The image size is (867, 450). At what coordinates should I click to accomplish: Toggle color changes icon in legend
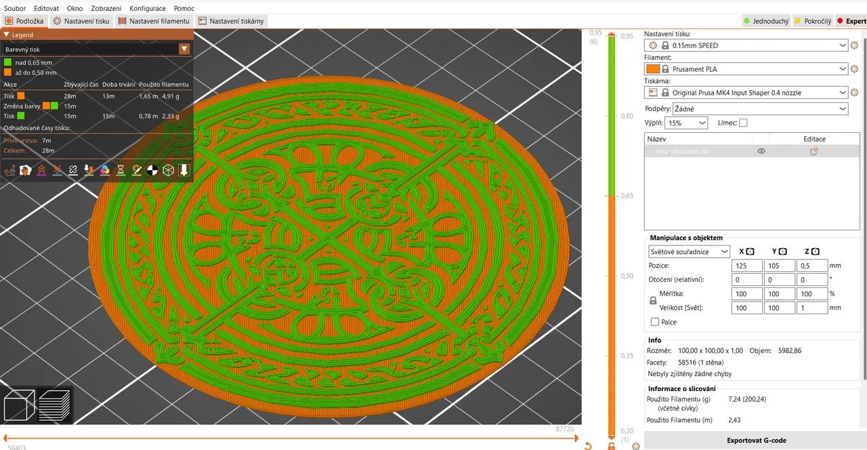pyautogui.click(x=105, y=169)
